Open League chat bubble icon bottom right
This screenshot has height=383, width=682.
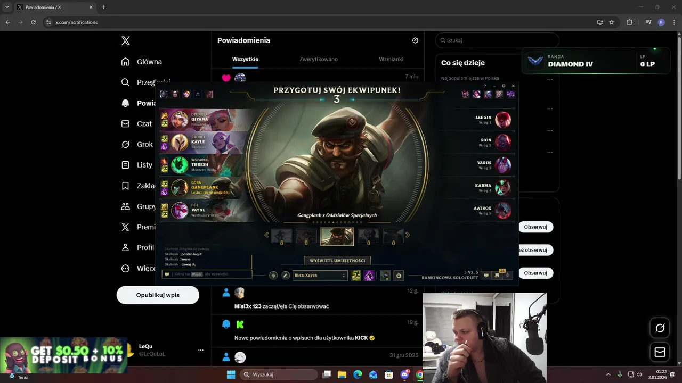(486, 275)
